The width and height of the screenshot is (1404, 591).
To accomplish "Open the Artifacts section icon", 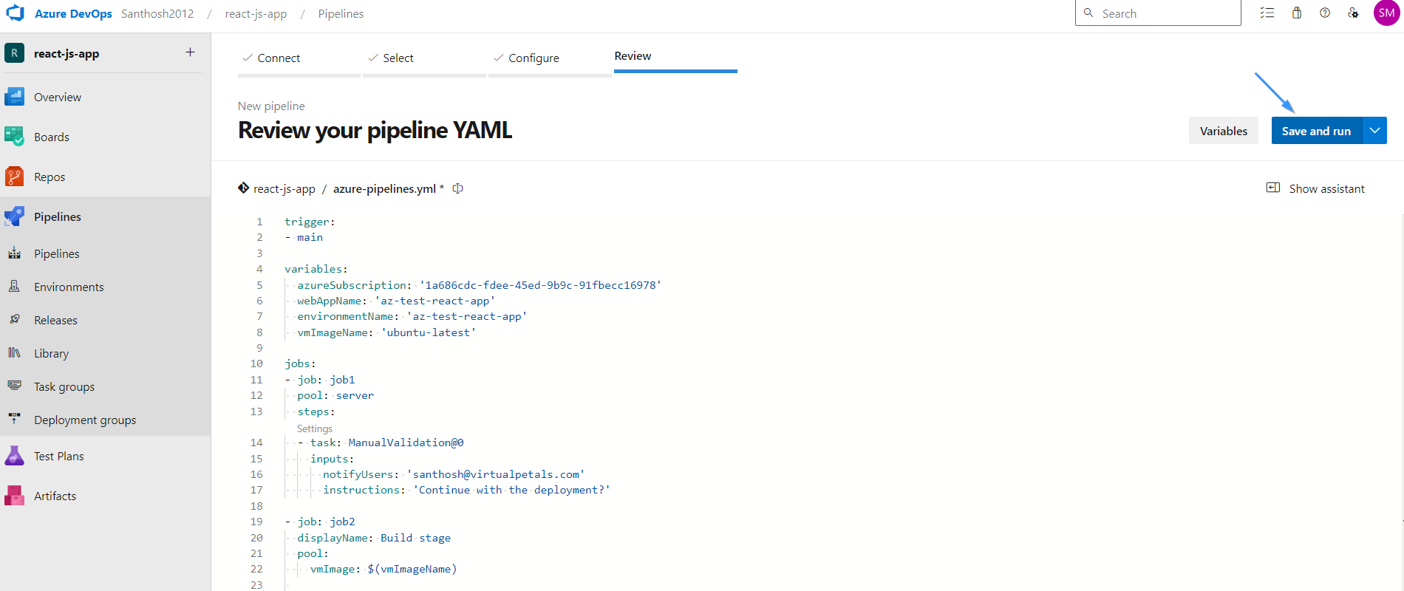I will [x=14, y=496].
